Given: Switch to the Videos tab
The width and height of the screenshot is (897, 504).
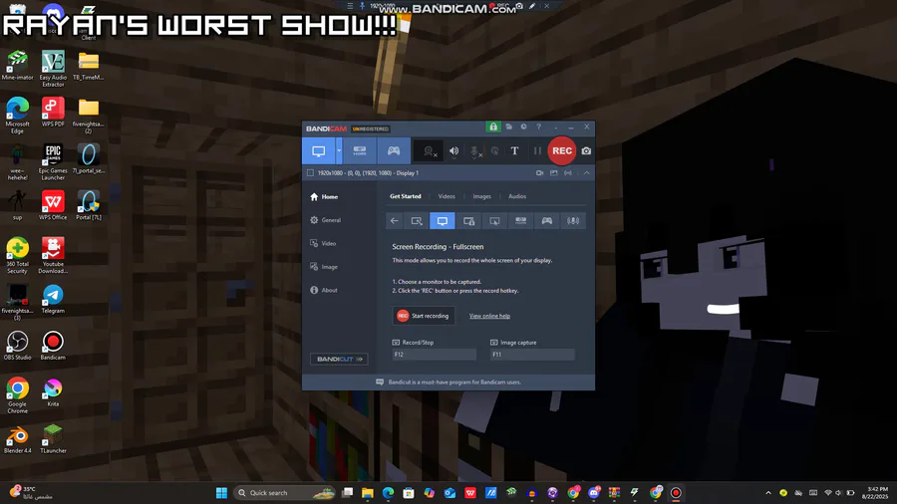Looking at the screenshot, I should pyautogui.click(x=447, y=196).
